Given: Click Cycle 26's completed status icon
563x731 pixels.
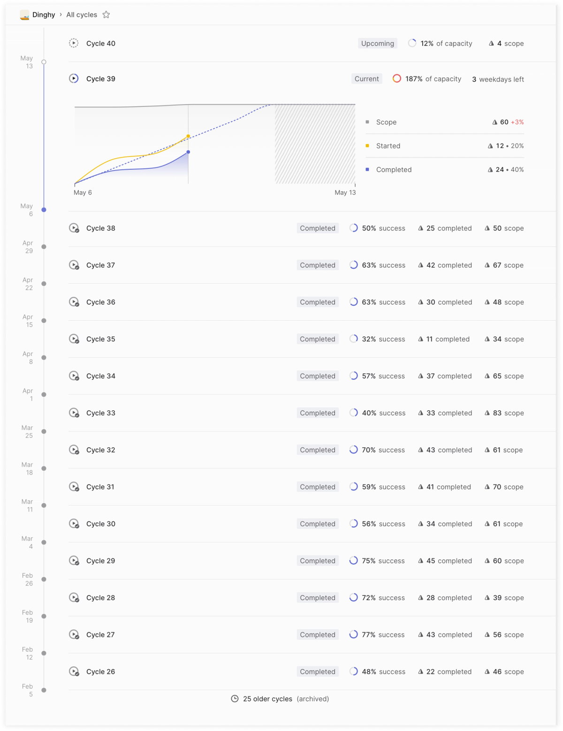Looking at the screenshot, I should (75, 671).
